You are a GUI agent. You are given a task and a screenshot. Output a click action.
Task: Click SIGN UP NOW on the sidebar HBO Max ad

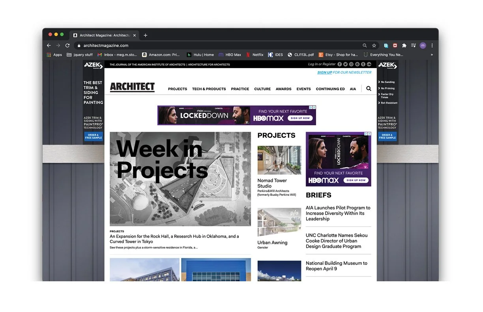(x=356, y=180)
